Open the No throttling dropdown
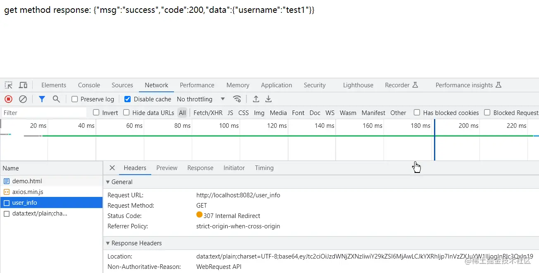The height and width of the screenshot is (273, 539). [201, 99]
